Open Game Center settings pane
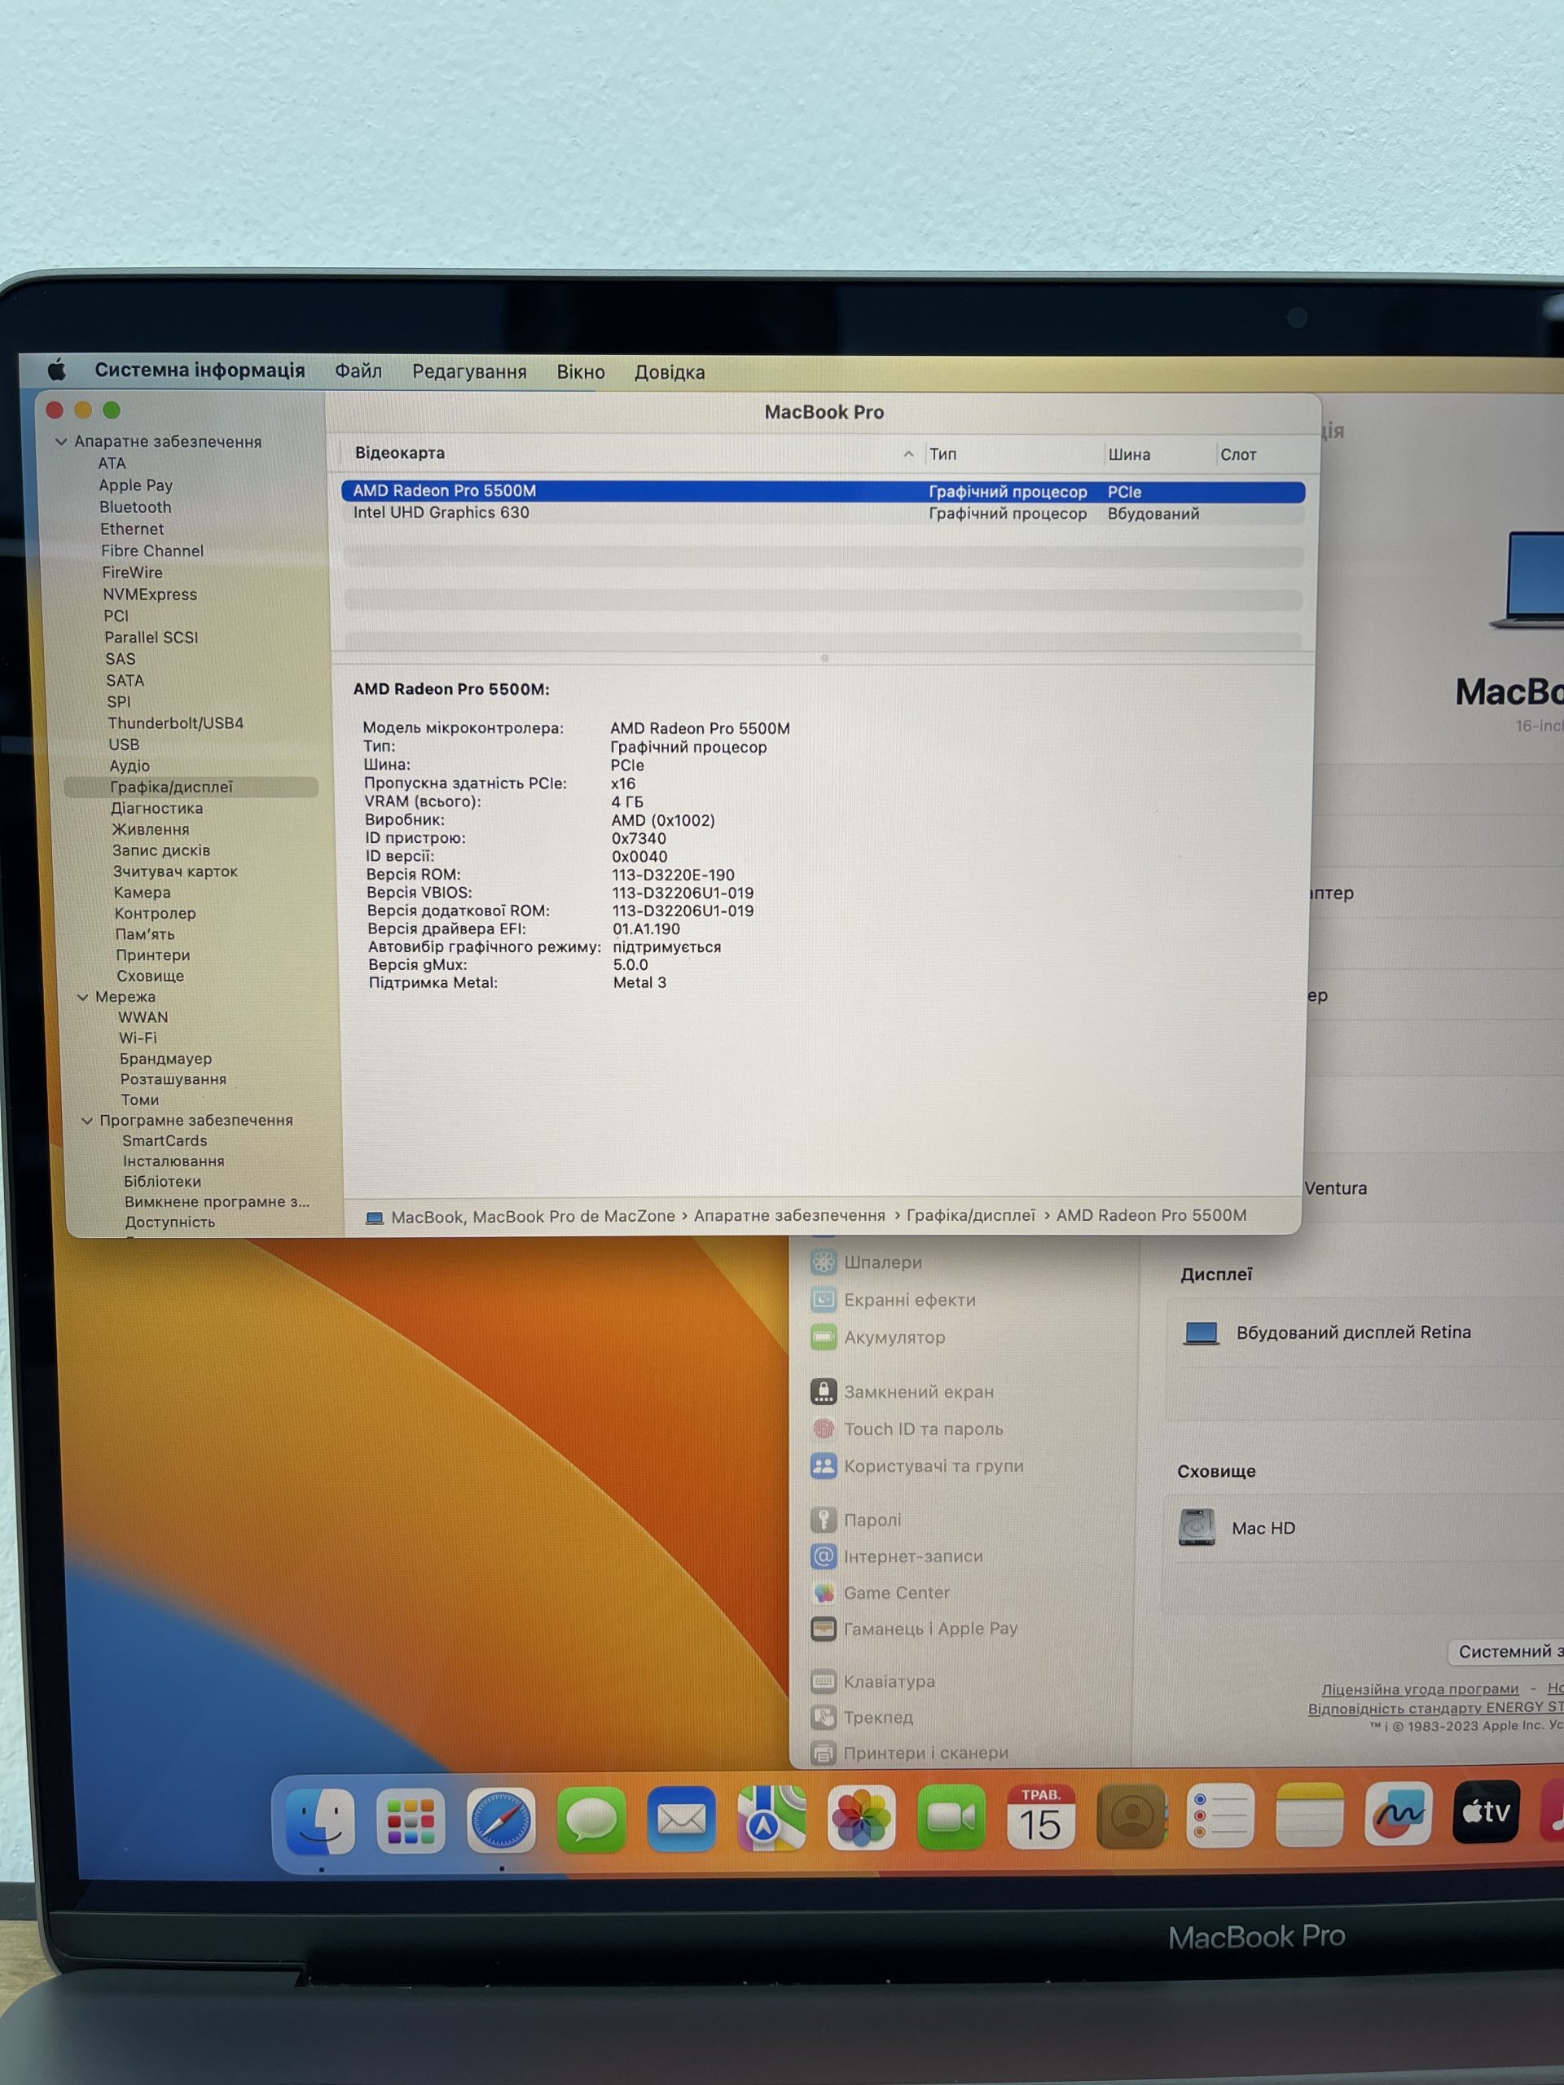The image size is (1564, 2085). (x=881, y=1593)
